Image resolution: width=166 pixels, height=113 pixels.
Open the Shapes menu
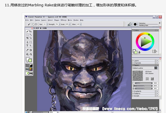pyautogui.click(x=57, y=20)
